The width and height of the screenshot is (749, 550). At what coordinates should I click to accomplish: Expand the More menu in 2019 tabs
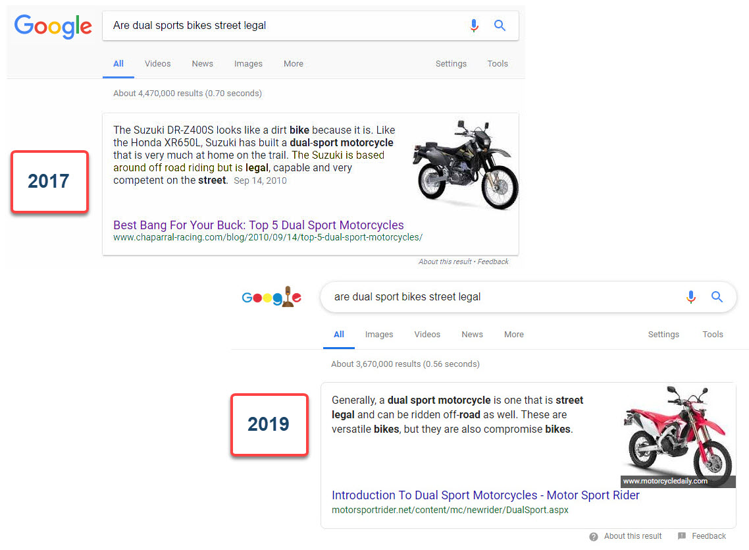tap(514, 335)
